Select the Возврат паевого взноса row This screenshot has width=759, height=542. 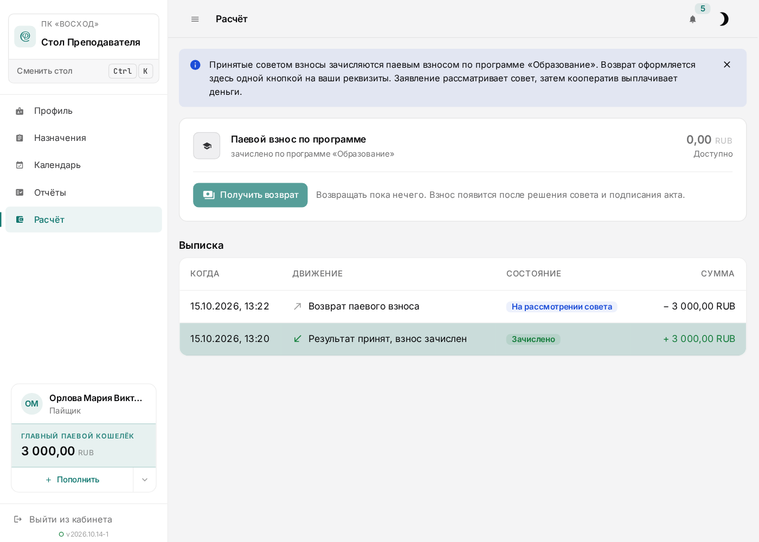tap(462, 306)
